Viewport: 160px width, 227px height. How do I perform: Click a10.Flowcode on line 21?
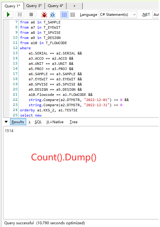pyautogui.click(x=41, y=95)
